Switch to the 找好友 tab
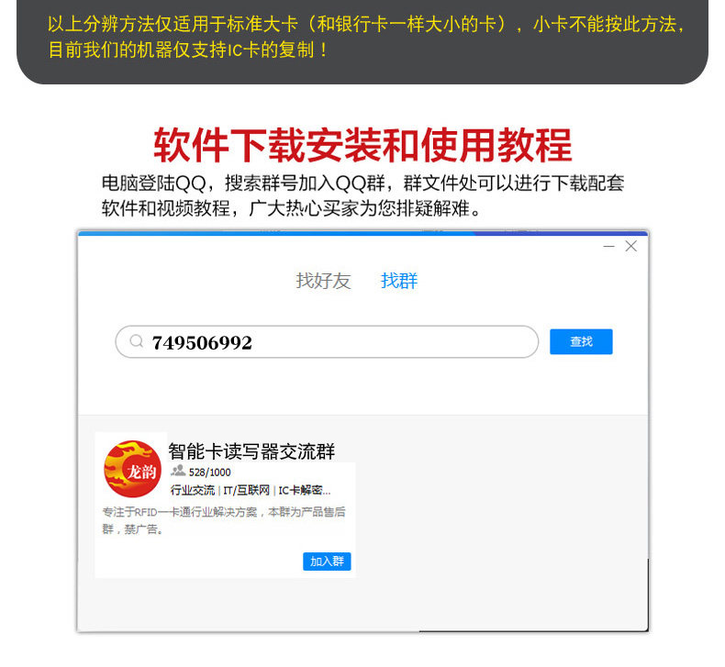This screenshot has height=667, width=725. (323, 281)
